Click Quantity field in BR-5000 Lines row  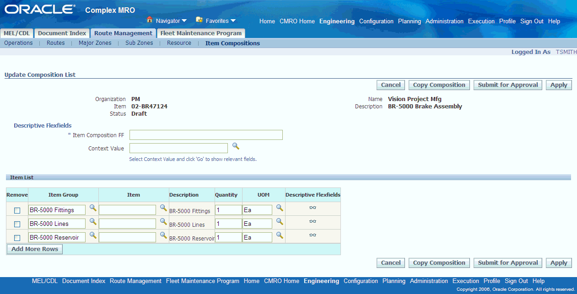[x=228, y=224]
